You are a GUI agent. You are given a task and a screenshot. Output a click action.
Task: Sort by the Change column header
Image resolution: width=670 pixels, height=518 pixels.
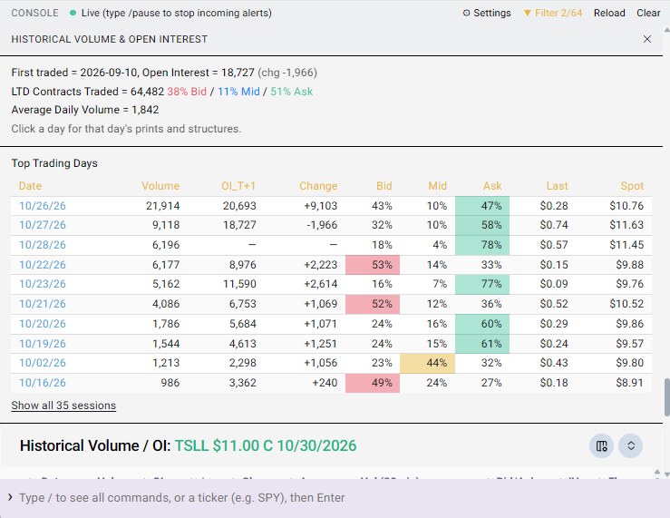point(318,186)
